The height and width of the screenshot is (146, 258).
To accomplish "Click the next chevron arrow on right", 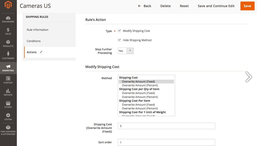I will click(248, 77).
